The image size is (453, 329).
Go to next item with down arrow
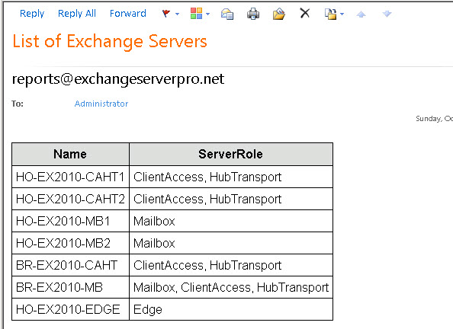(387, 14)
